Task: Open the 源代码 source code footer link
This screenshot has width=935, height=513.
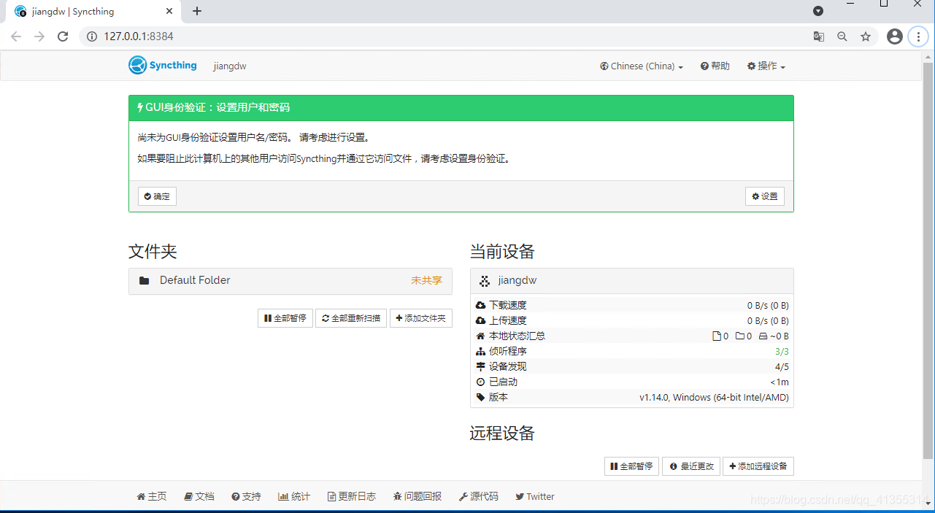Action: (479, 496)
